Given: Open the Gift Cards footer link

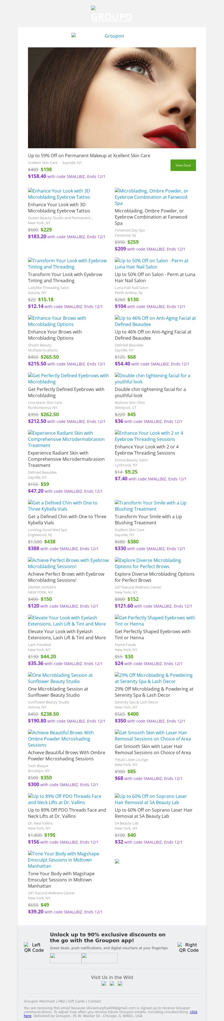Looking at the screenshot, I should click(76, 1001).
